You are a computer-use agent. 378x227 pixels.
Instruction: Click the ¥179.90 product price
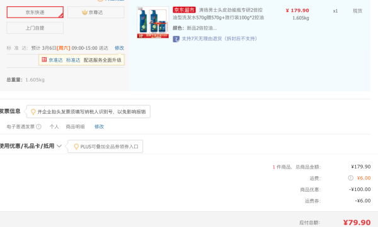coord(297,11)
